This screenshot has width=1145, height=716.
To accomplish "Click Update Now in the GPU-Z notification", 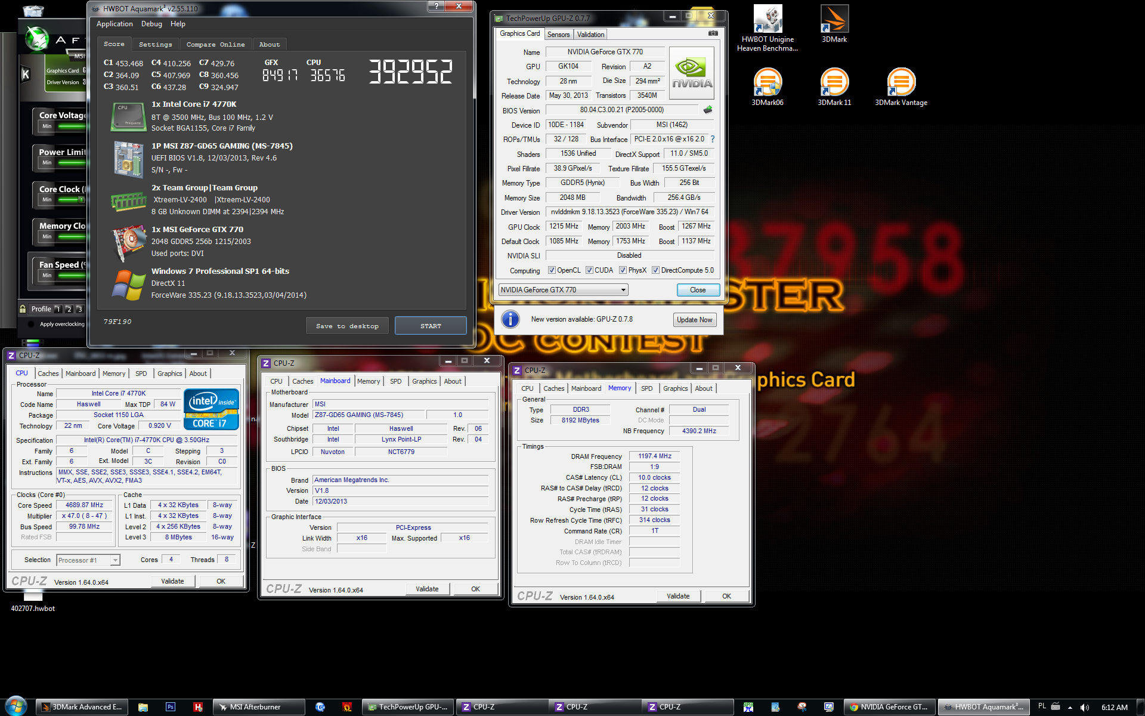I will (694, 320).
